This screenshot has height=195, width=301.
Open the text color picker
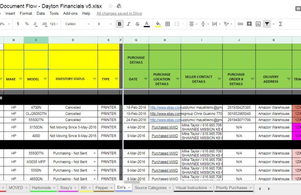147,24
